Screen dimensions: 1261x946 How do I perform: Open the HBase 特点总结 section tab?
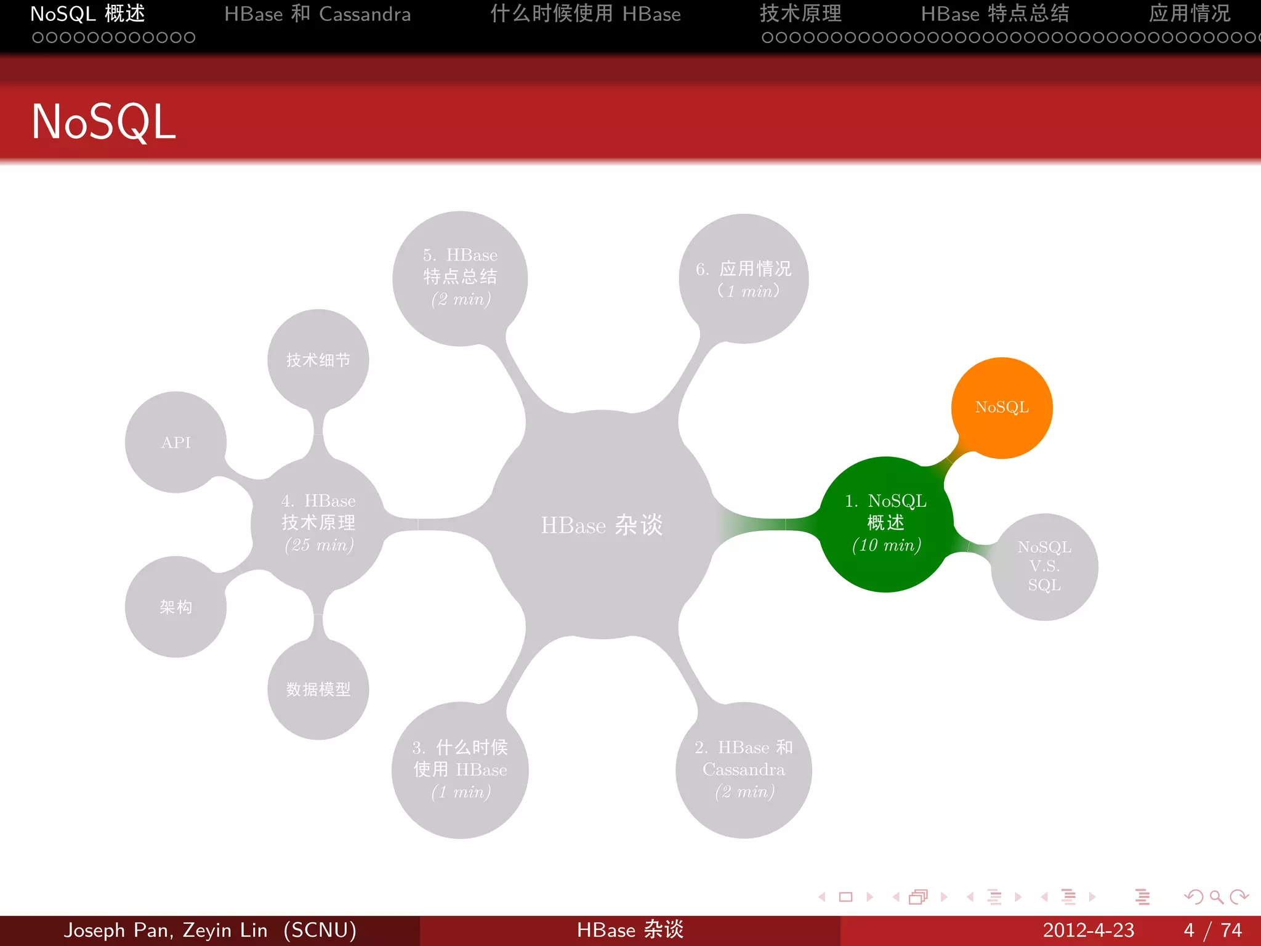995,14
